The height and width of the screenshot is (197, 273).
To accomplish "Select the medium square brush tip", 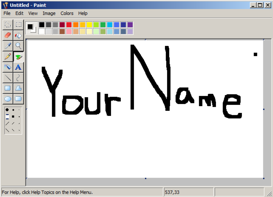I will (13, 116).
